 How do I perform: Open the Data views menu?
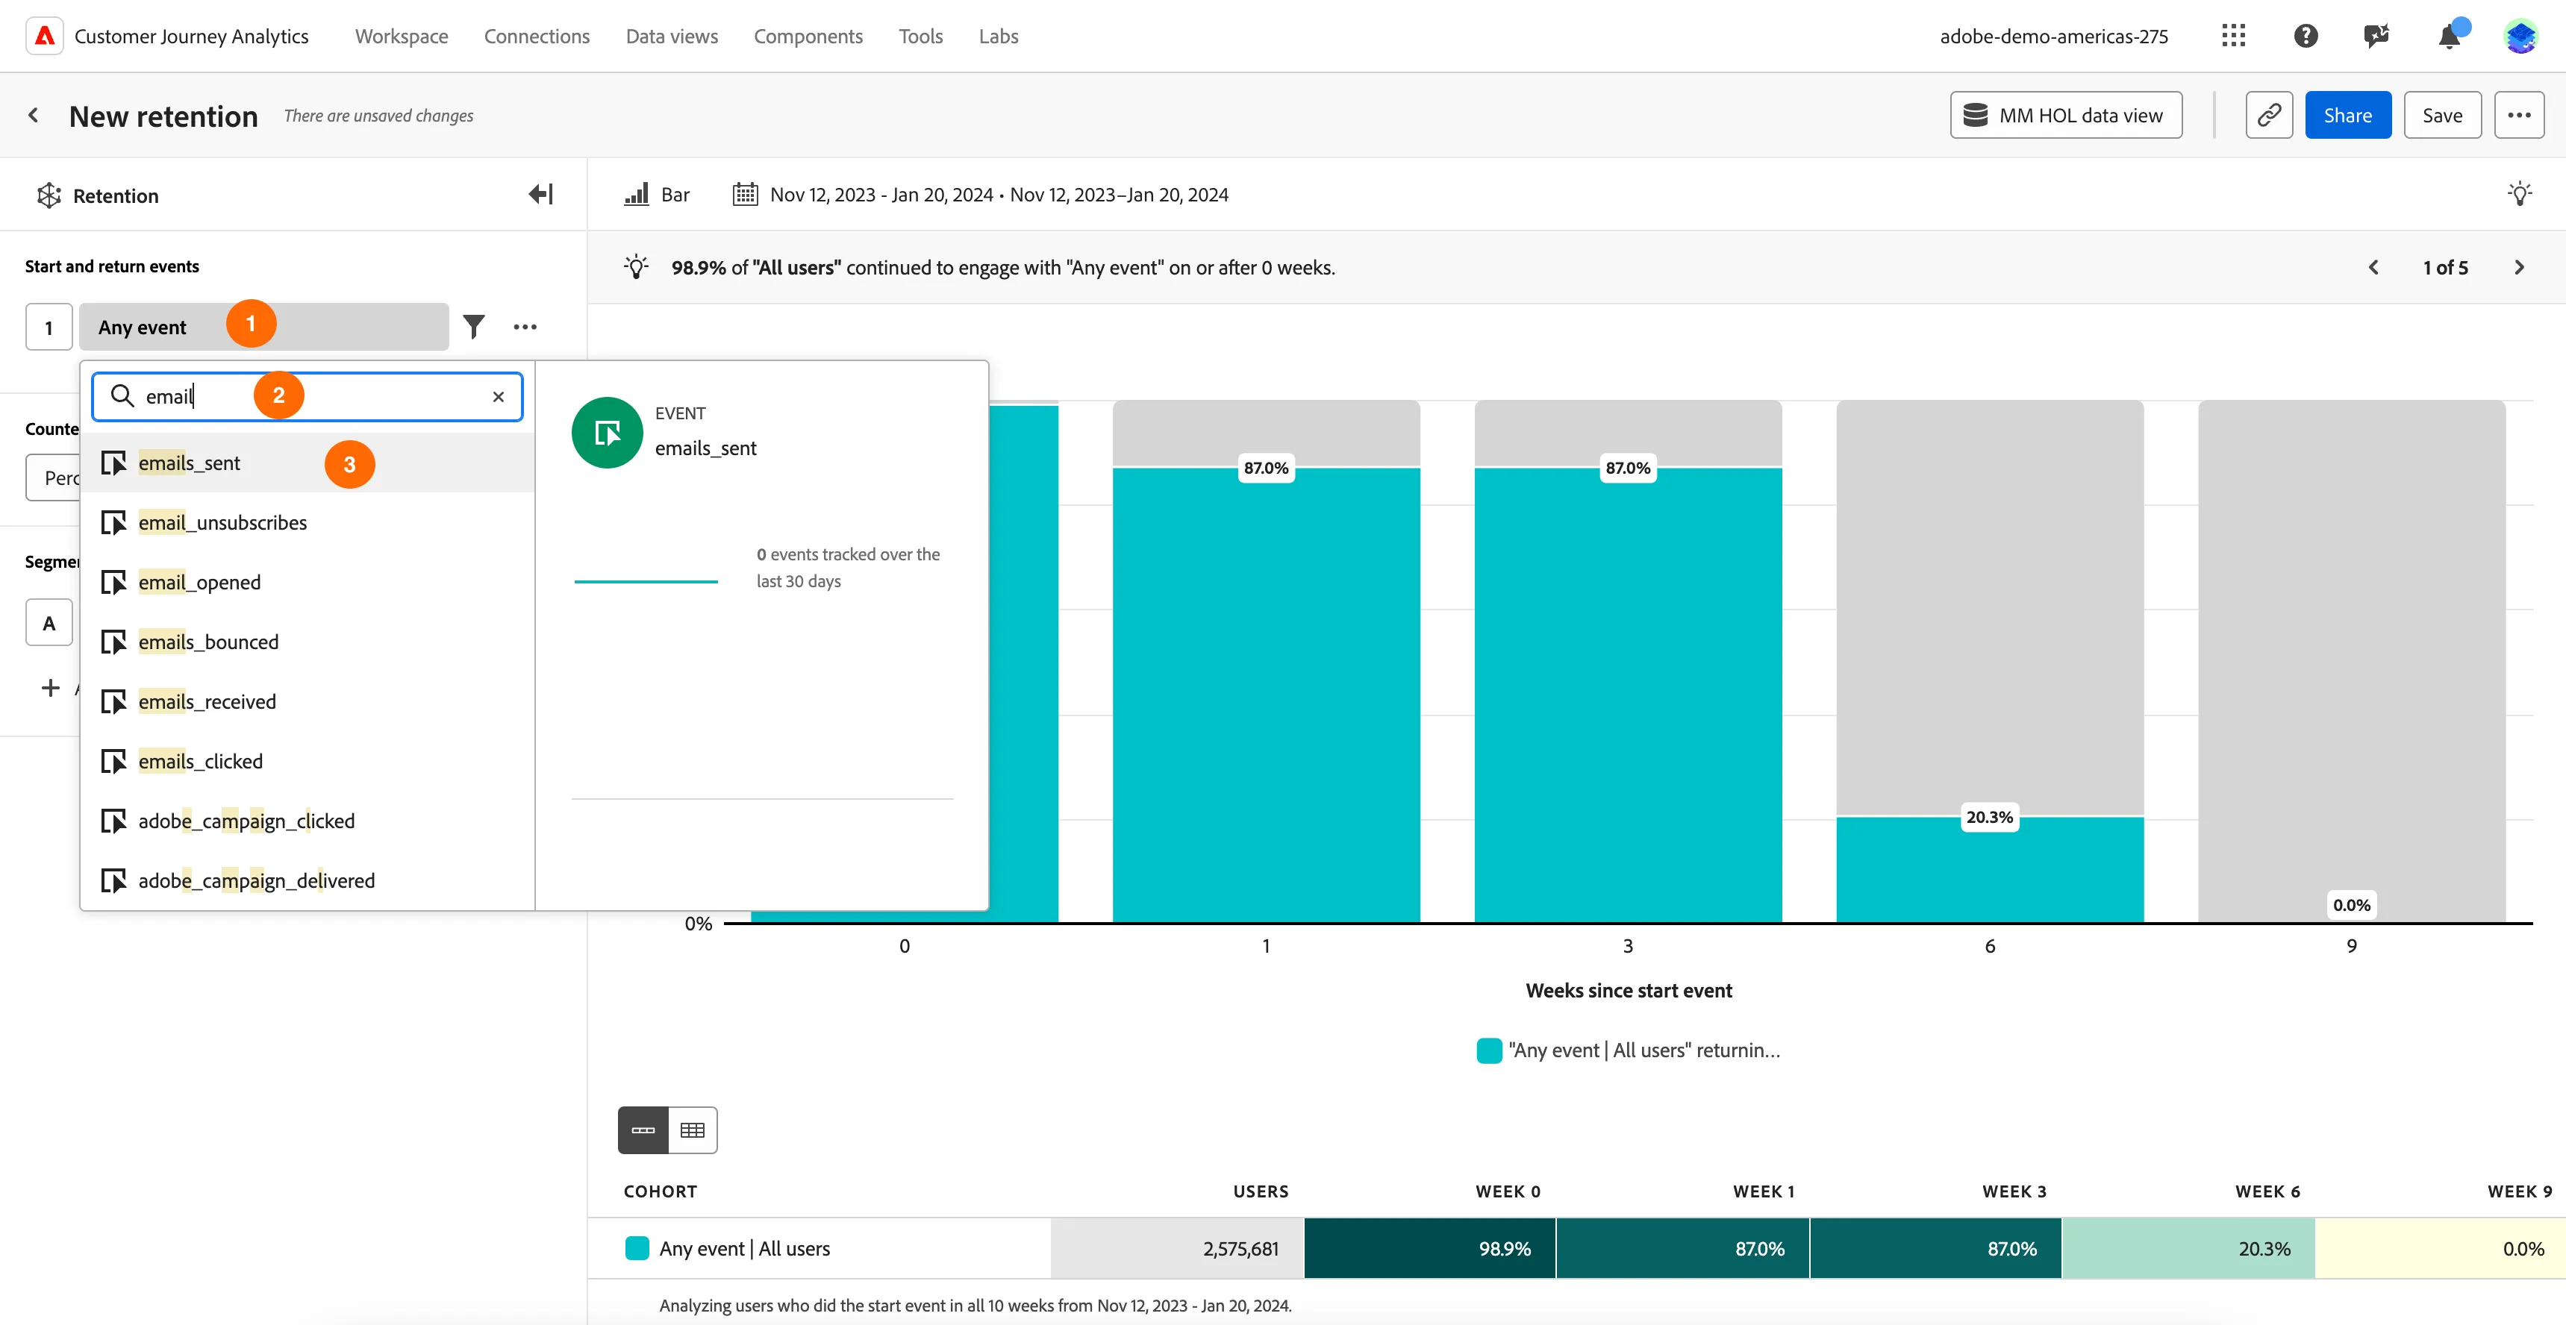(672, 36)
